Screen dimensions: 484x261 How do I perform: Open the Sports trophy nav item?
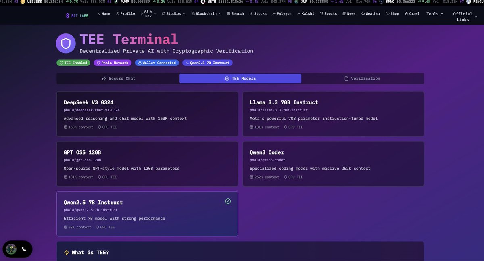click(x=328, y=14)
